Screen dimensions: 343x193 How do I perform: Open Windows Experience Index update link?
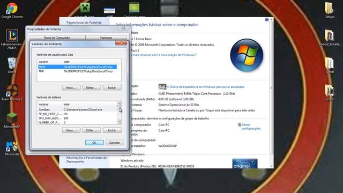click(206, 87)
